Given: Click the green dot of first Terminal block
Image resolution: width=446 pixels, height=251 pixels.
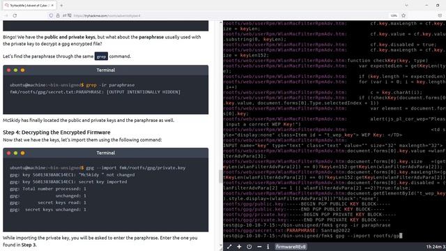Looking at the screenshot, I should pyautogui.click(x=15, y=70).
